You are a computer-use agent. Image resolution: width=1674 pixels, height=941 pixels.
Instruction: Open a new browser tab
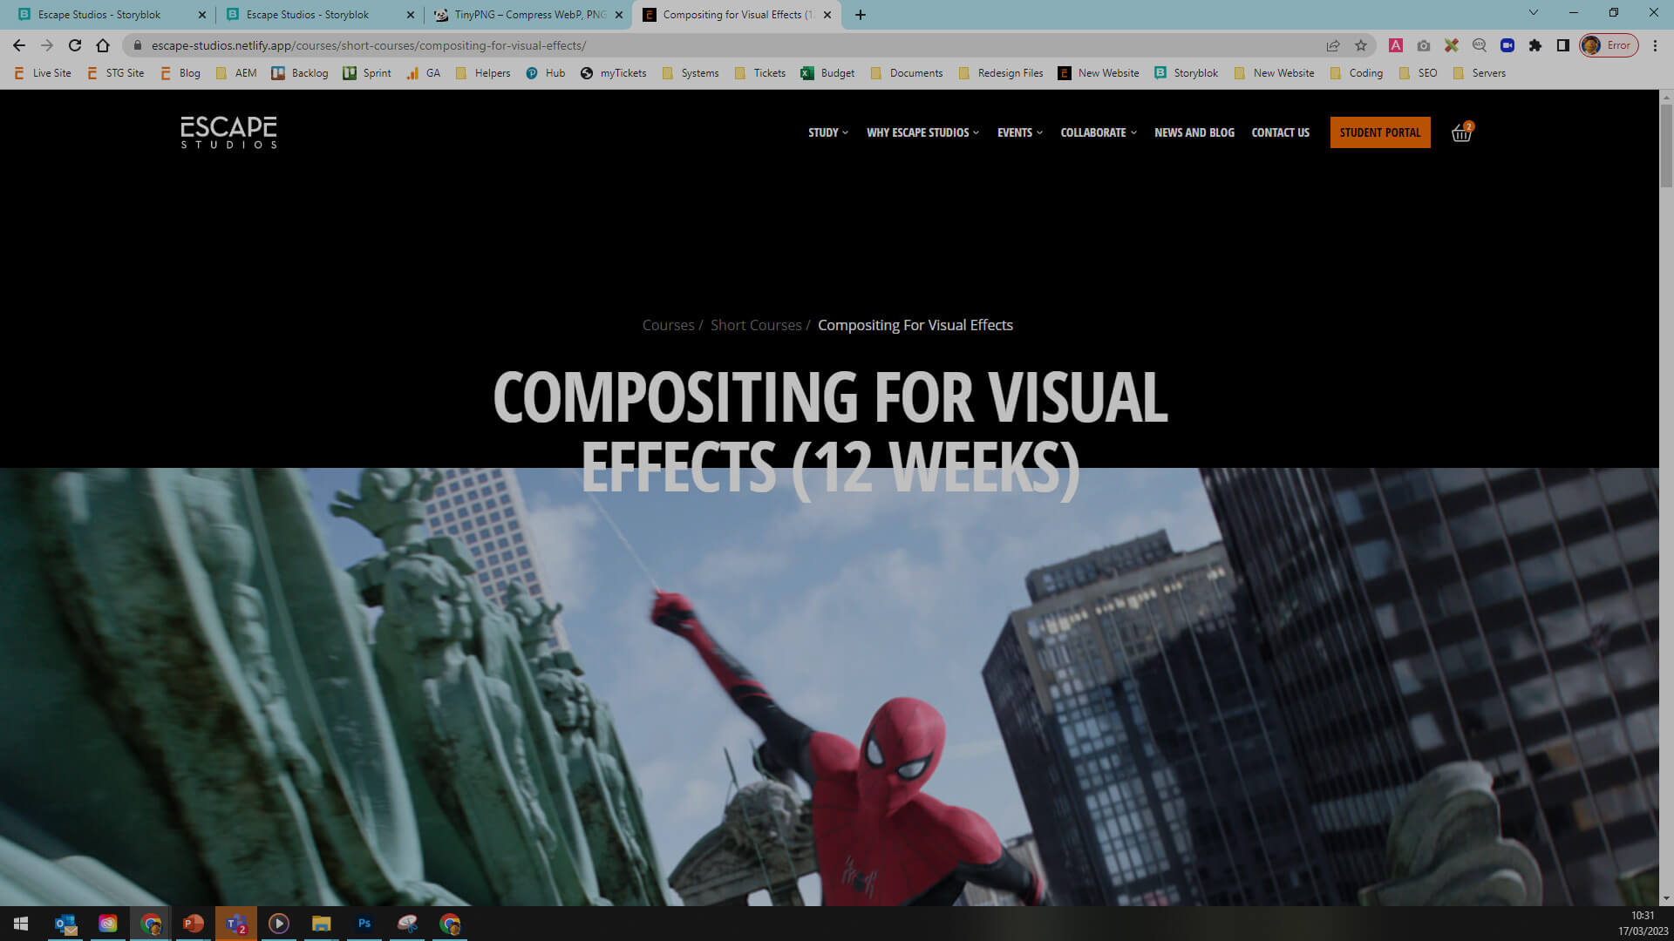coord(861,15)
